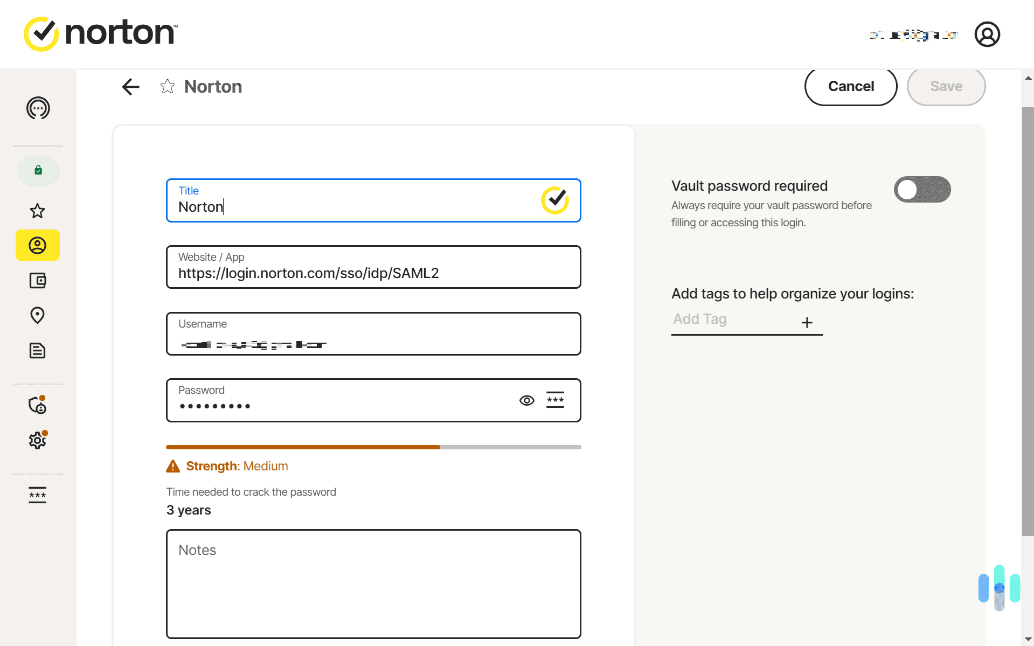Click the vertical scrollbar thumb
1034x646 pixels.
coord(1028,321)
